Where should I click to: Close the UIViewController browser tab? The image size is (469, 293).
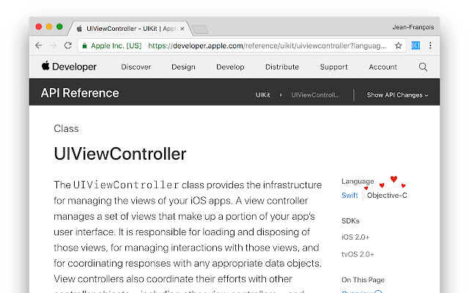(183, 29)
